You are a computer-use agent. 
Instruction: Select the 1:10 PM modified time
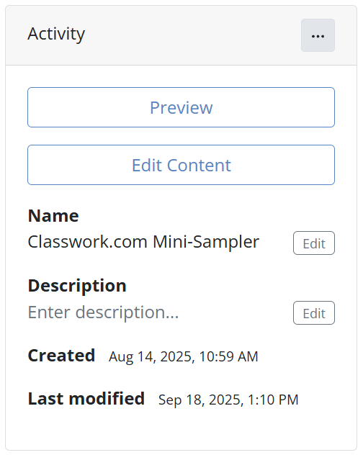[273, 400]
